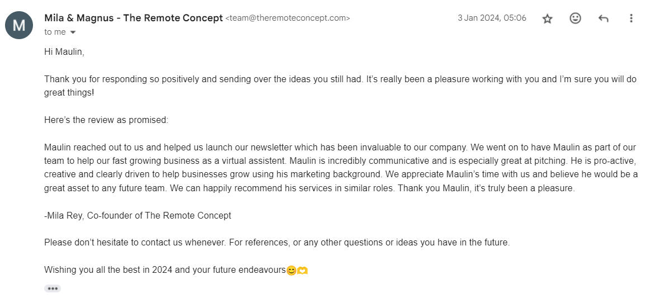Expand recipient details arrow beside "to me"
The height and width of the screenshot is (298, 645).
[73, 32]
